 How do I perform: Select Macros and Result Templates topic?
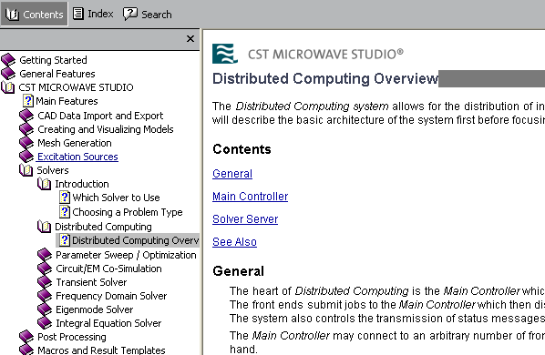tap(101, 350)
